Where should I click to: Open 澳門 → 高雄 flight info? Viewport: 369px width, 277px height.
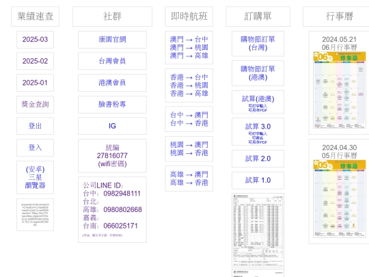coord(189,55)
